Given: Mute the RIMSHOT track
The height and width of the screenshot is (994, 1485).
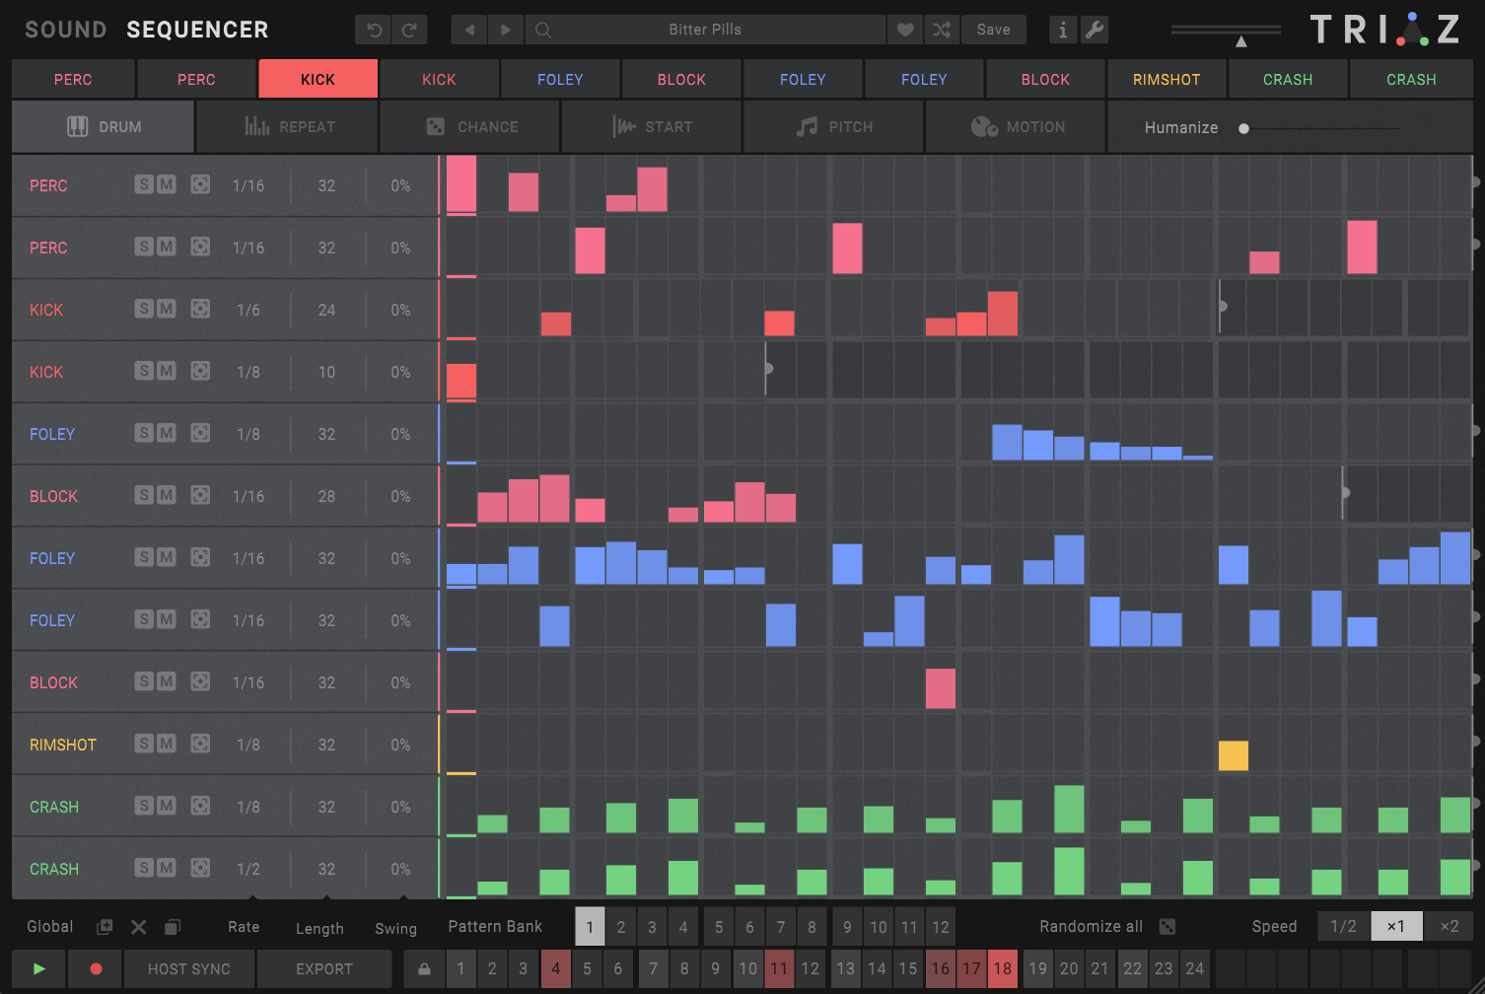Looking at the screenshot, I should [167, 744].
